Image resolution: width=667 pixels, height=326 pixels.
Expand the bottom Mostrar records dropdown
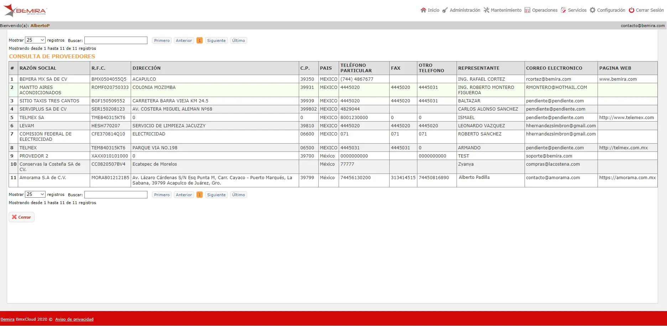click(35, 194)
